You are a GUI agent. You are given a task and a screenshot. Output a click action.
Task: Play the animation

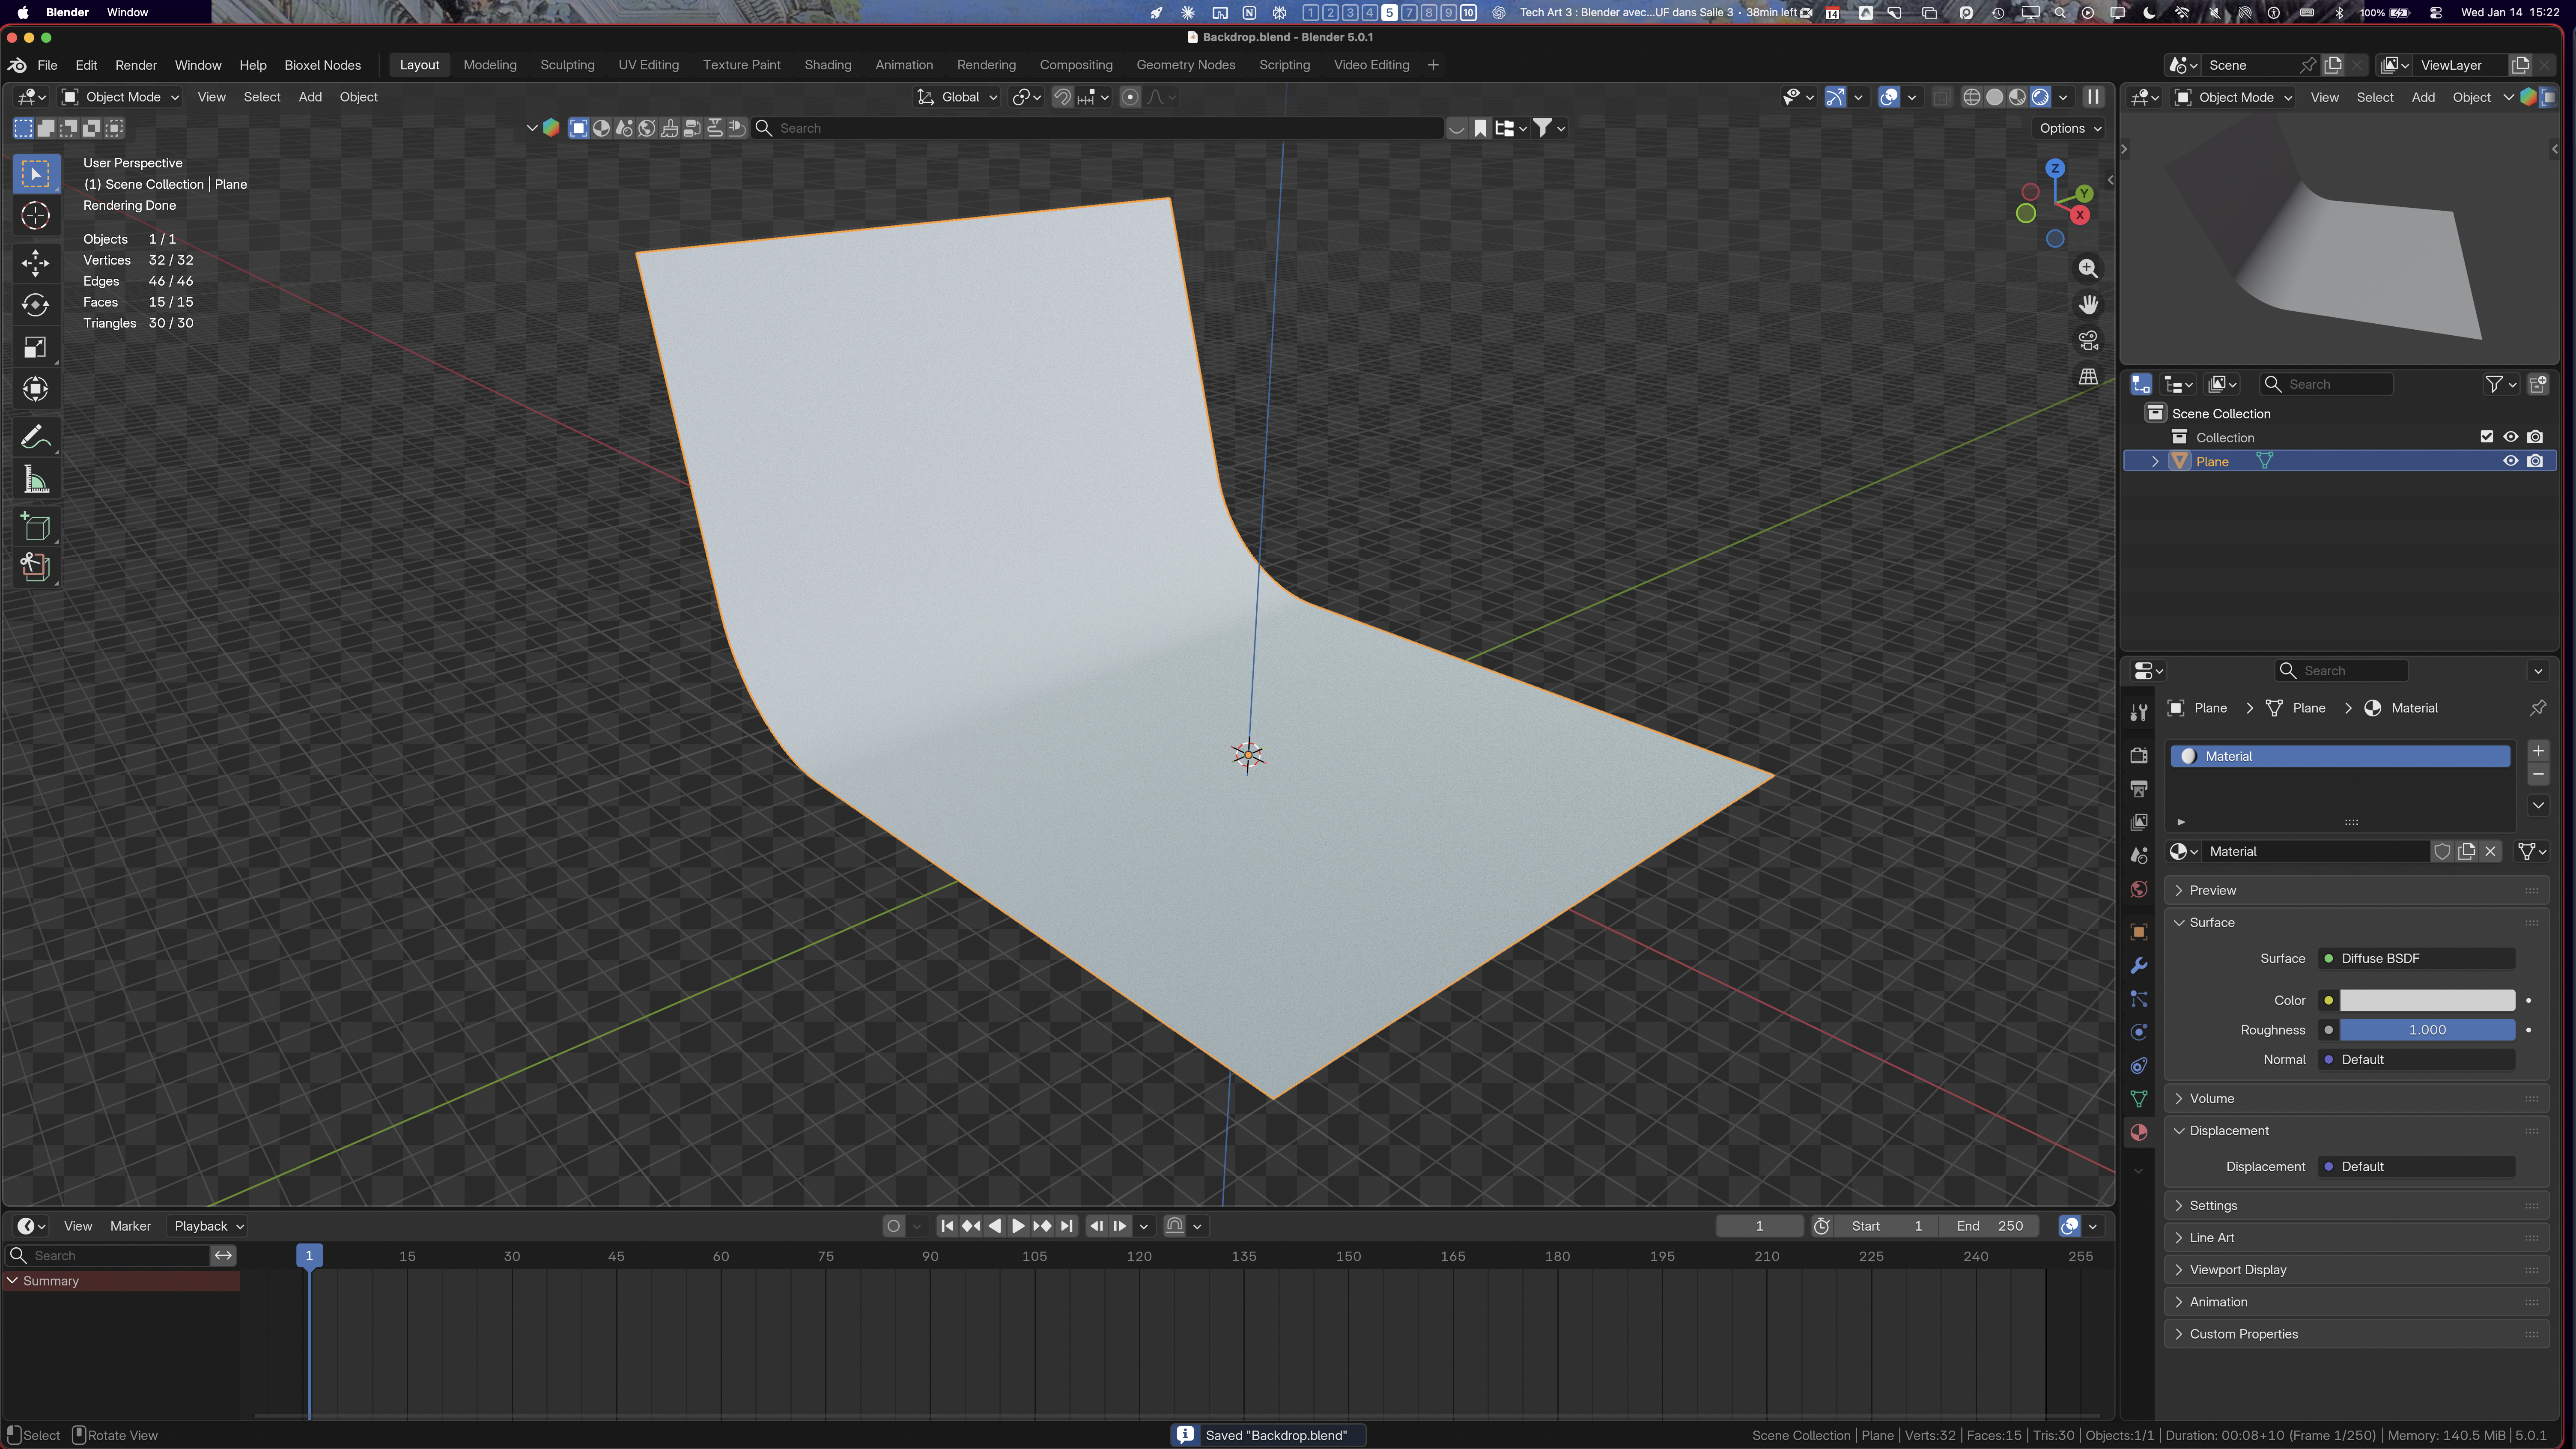click(1018, 1226)
